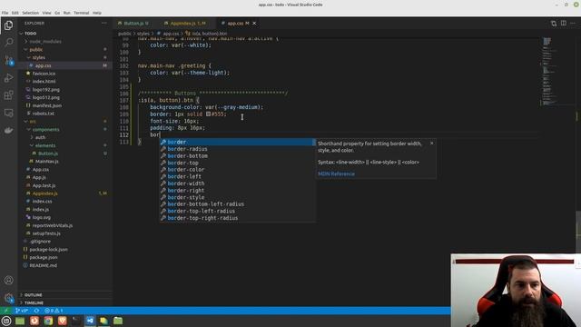581x327 pixels.
Task: Open the Terminal menu
Action: tap(81, 13)
